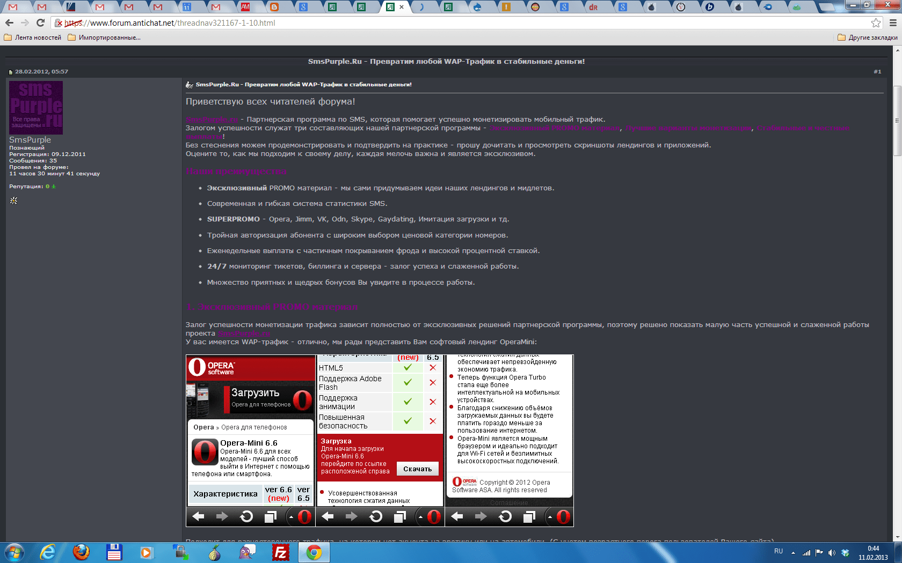902x563 pixels.
Task: Click the green reputation ± icon
Action: pyautogui.click(x=54, y=187)
